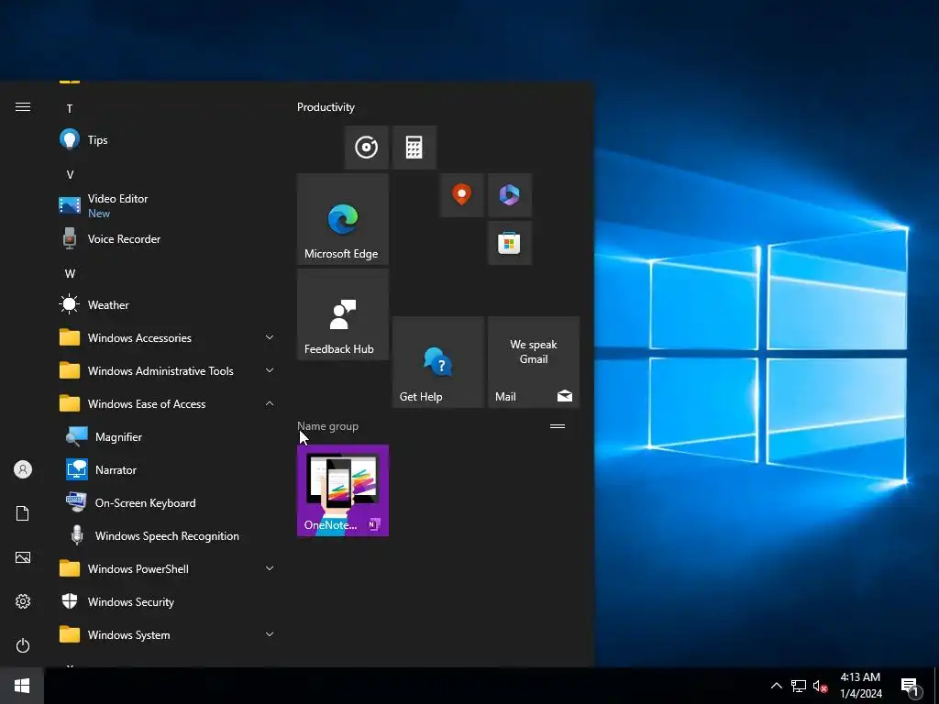Viewport: 939px width, 704px height.
Task: Open the Weather app
Action: coord(168,304)
